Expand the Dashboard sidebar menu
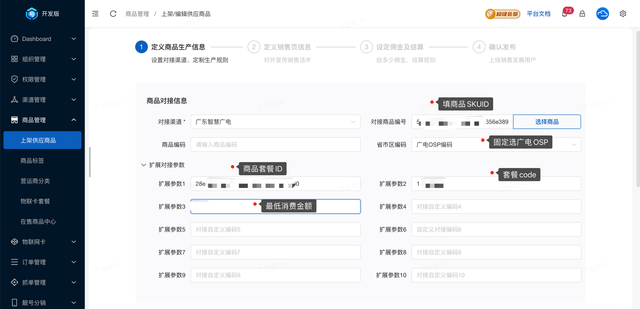 pyautogui.click(x=42, y=39)
